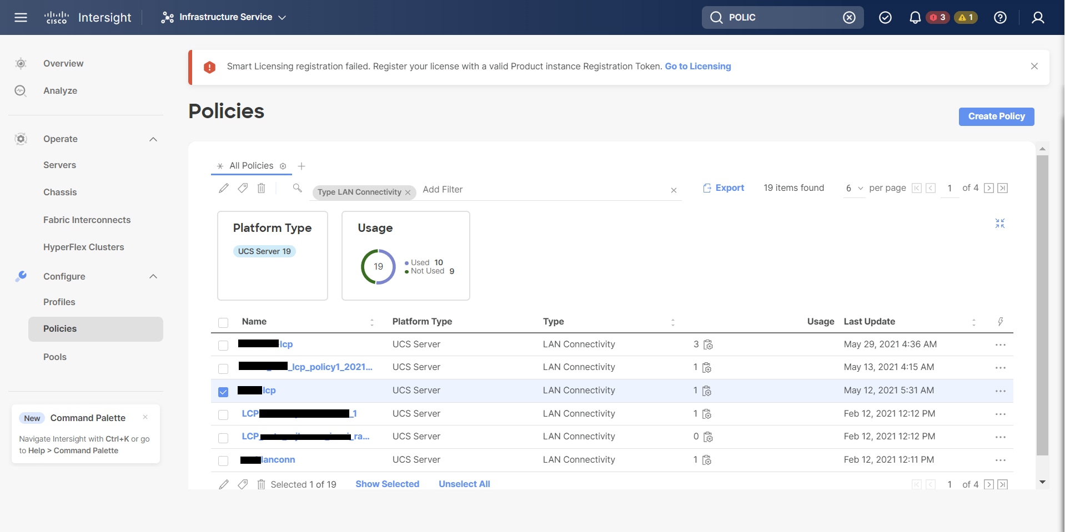Open the user profile menu

coord(1038,17)
